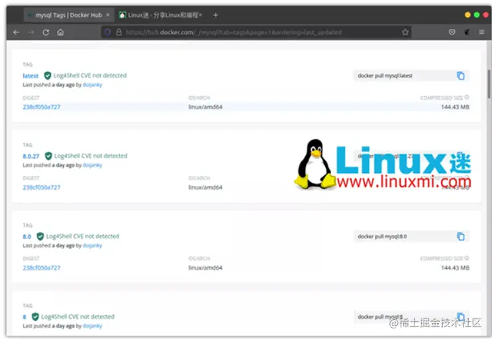Go back with the browser back arrow

point(17,32)
